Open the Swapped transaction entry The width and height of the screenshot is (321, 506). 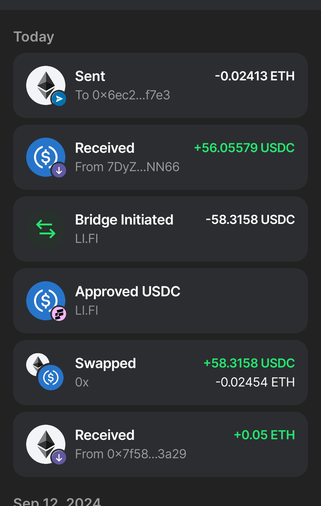160,372
